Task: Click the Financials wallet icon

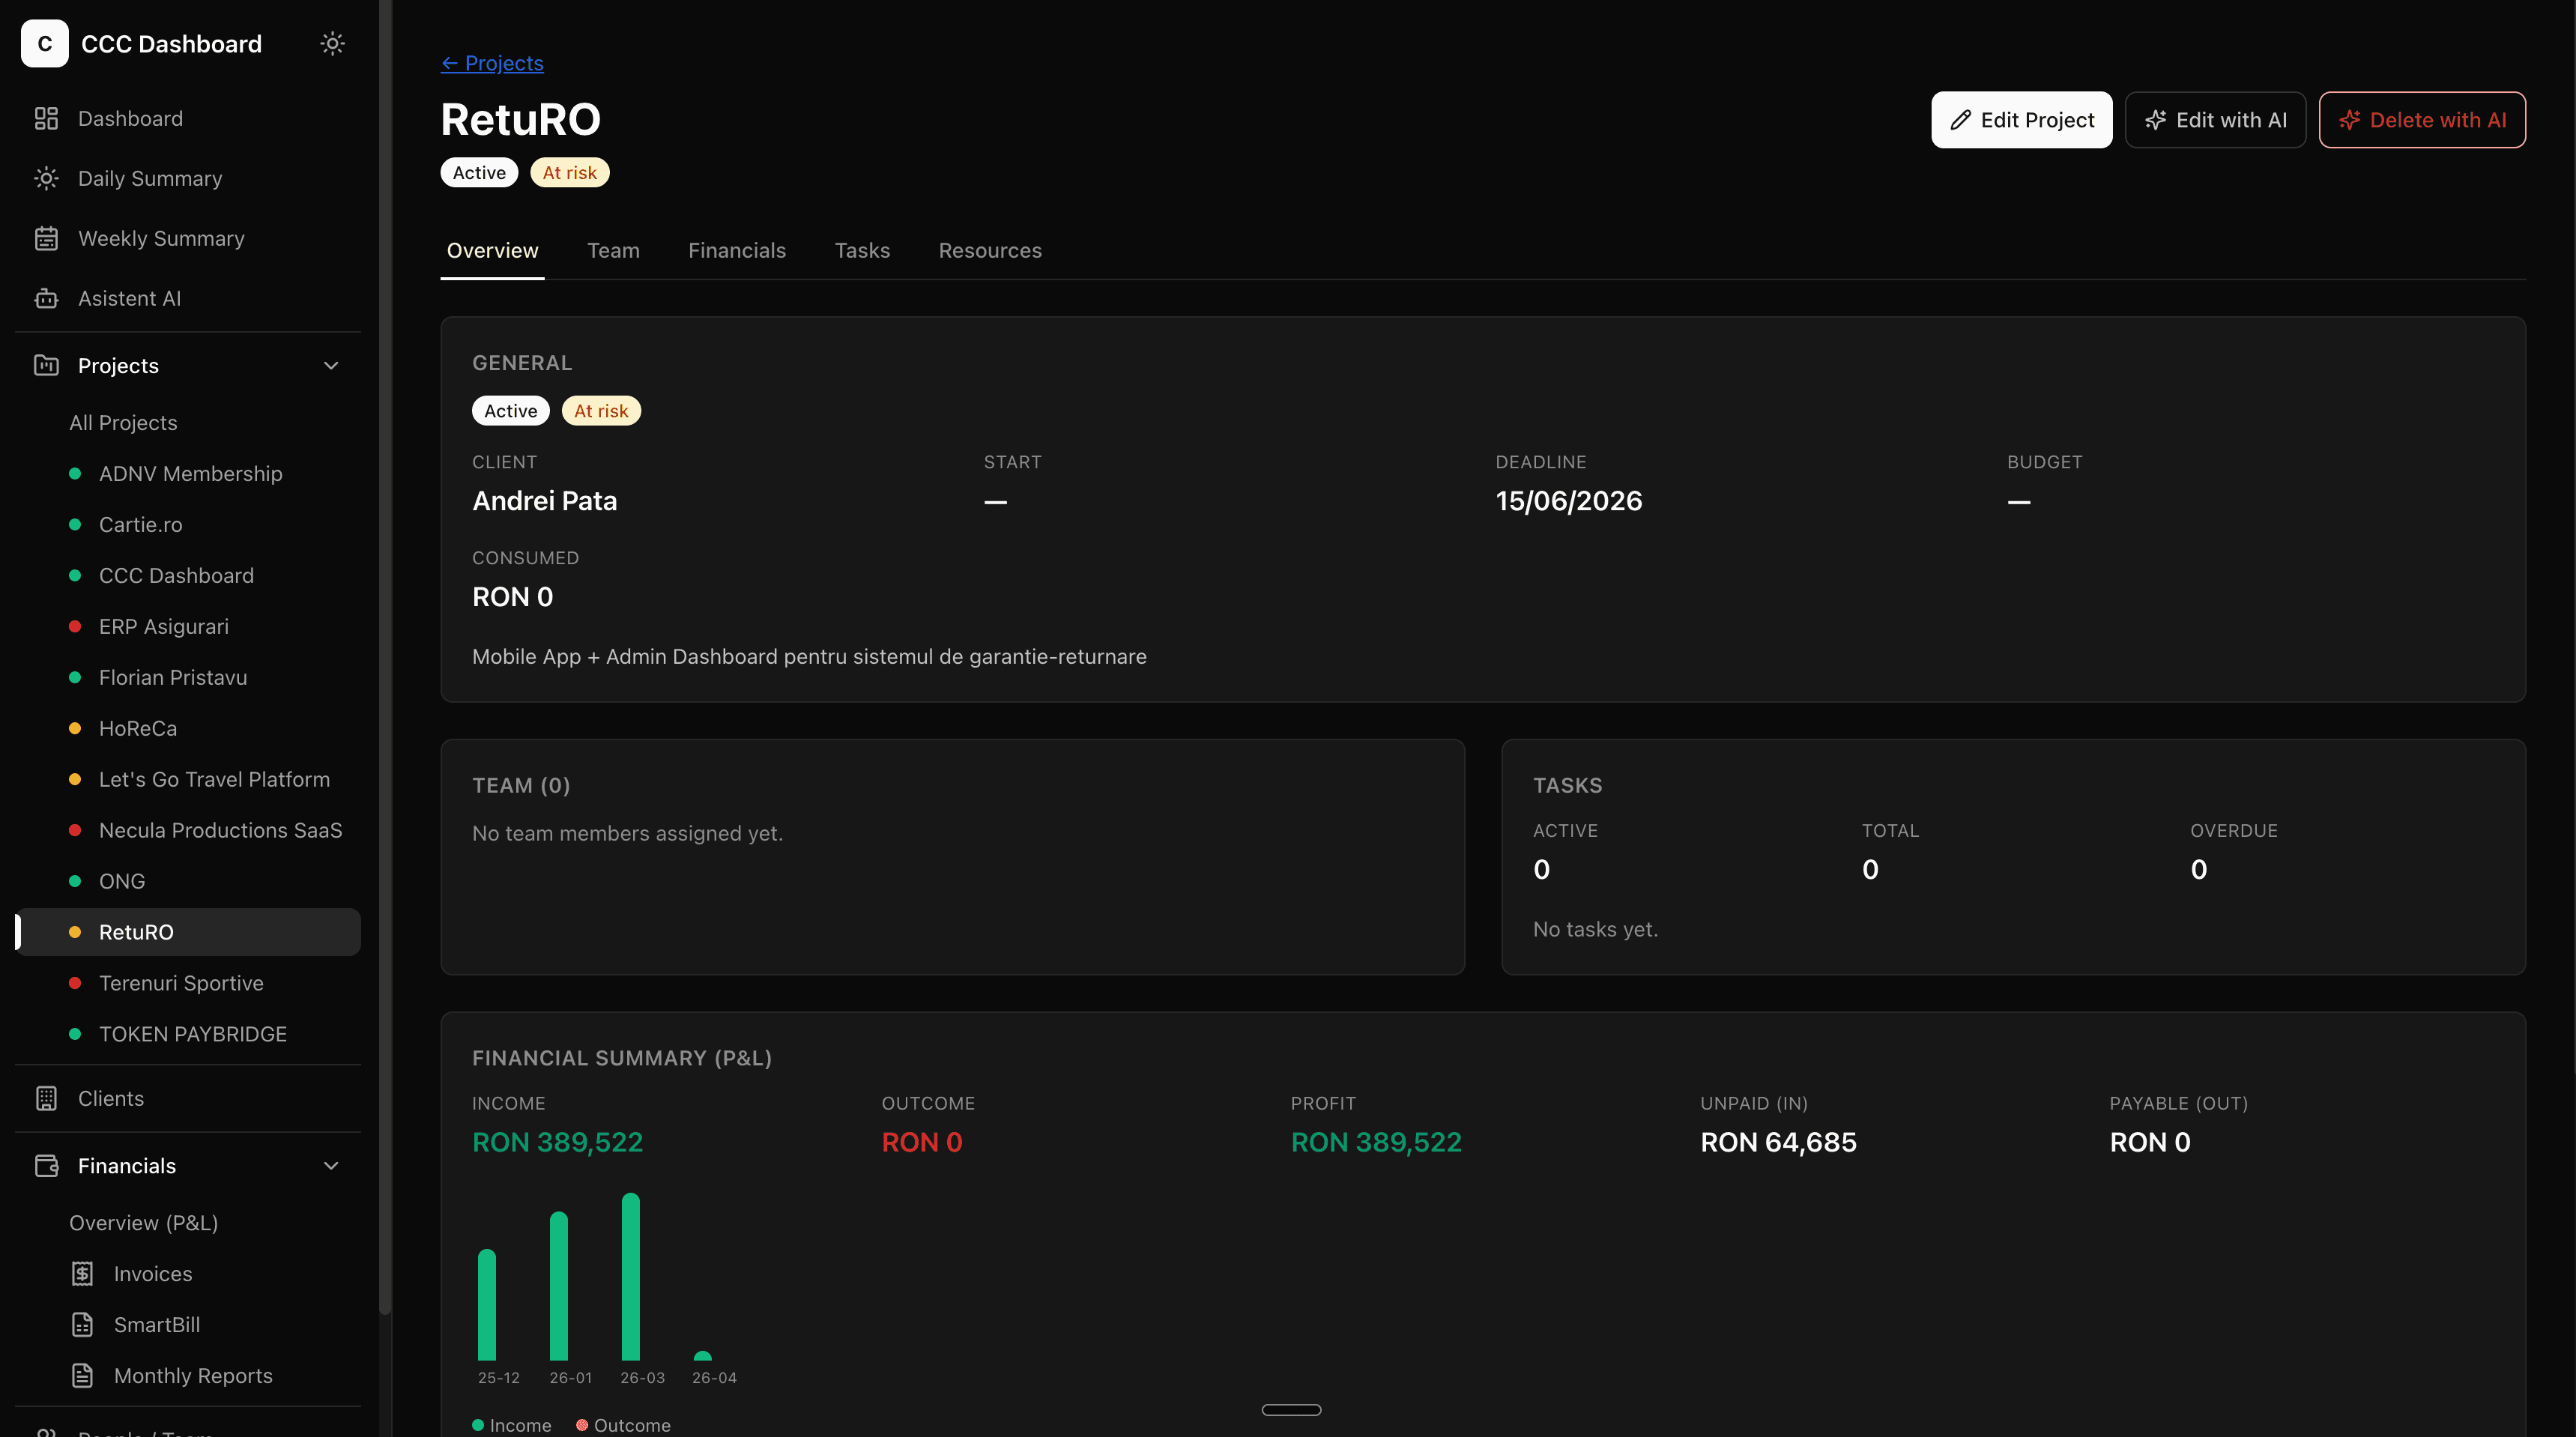Action: [x=46, y=1165]
